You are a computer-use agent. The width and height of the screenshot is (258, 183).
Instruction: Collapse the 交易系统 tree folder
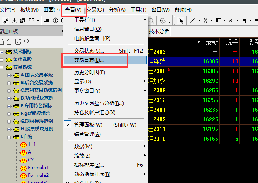pyautogui.click(x=3, y=67)
